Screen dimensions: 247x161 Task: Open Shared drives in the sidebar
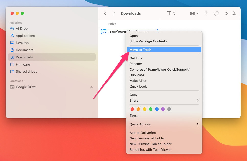click(52, 71)
